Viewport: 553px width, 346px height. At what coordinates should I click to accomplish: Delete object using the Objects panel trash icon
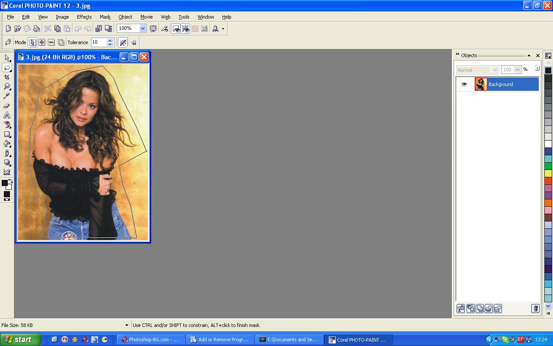[x=535, y=308]
